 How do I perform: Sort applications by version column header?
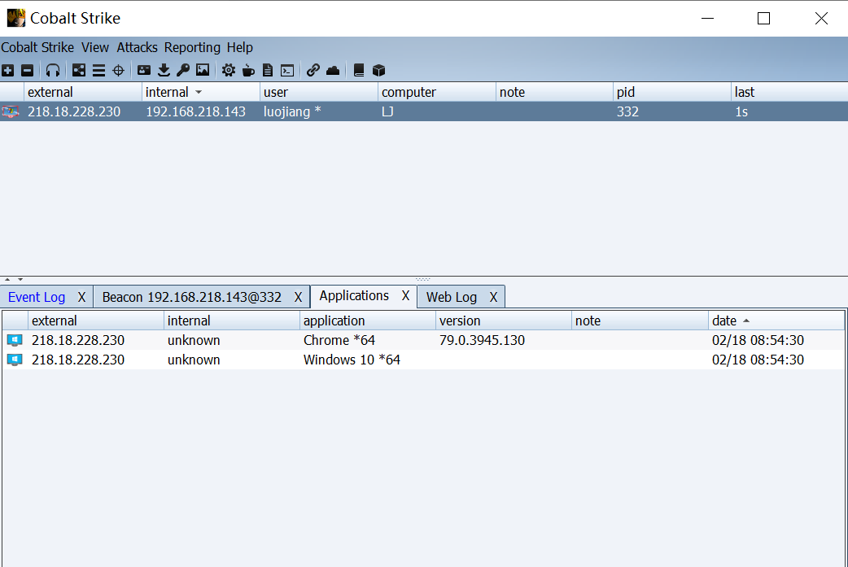pos(504,321)
